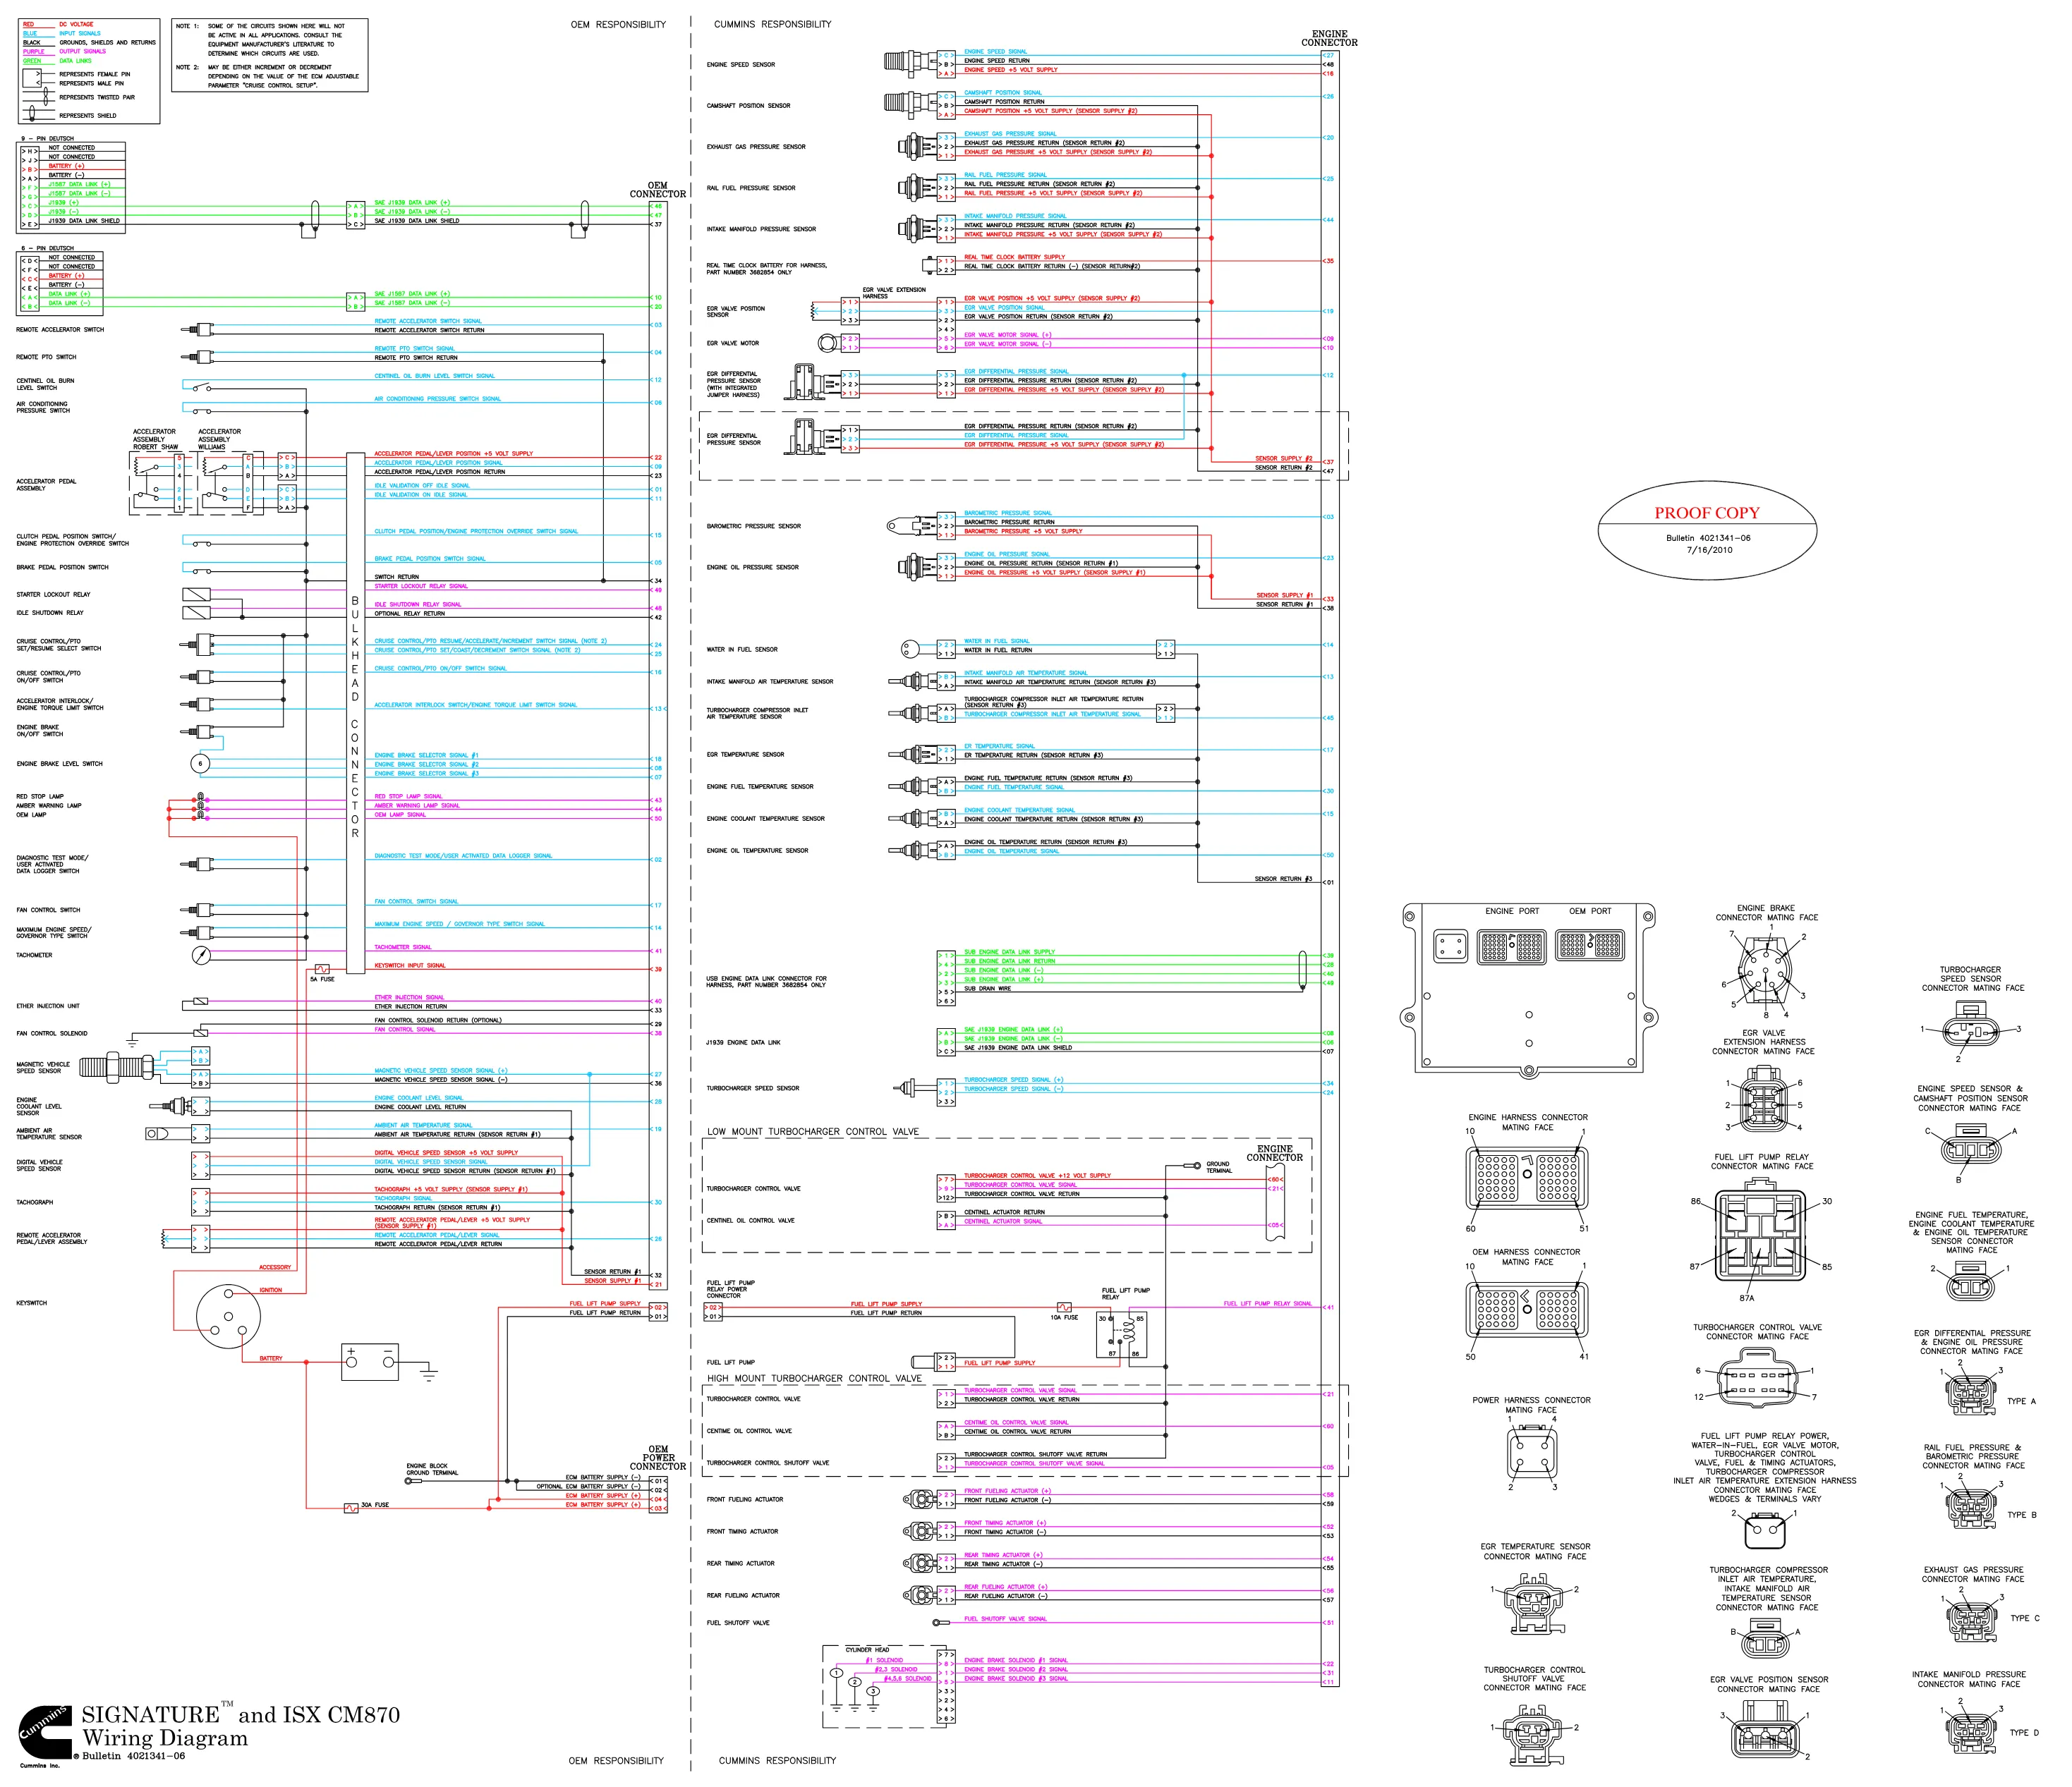Click the 30A fuse symbol

pos(351,1508)
